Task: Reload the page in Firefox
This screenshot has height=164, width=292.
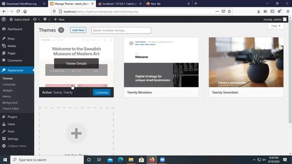Action: [18, 11]
